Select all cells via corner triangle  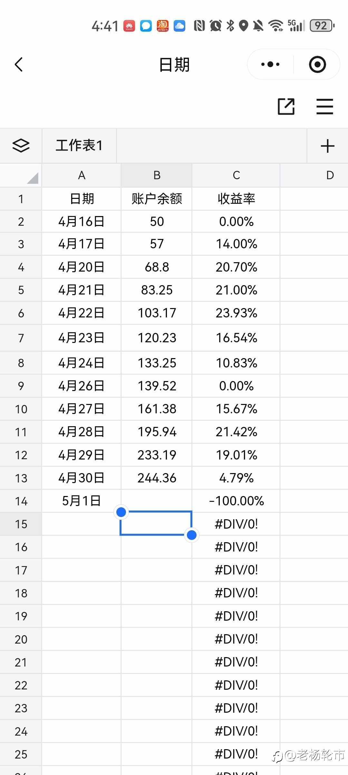(33, 178)
